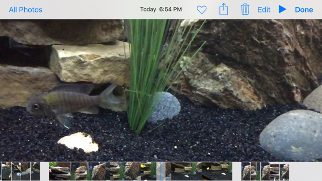322x181 pixels.
Task: Click the Today 6:54 PM timestamp
Action: [x=161, y=9]
